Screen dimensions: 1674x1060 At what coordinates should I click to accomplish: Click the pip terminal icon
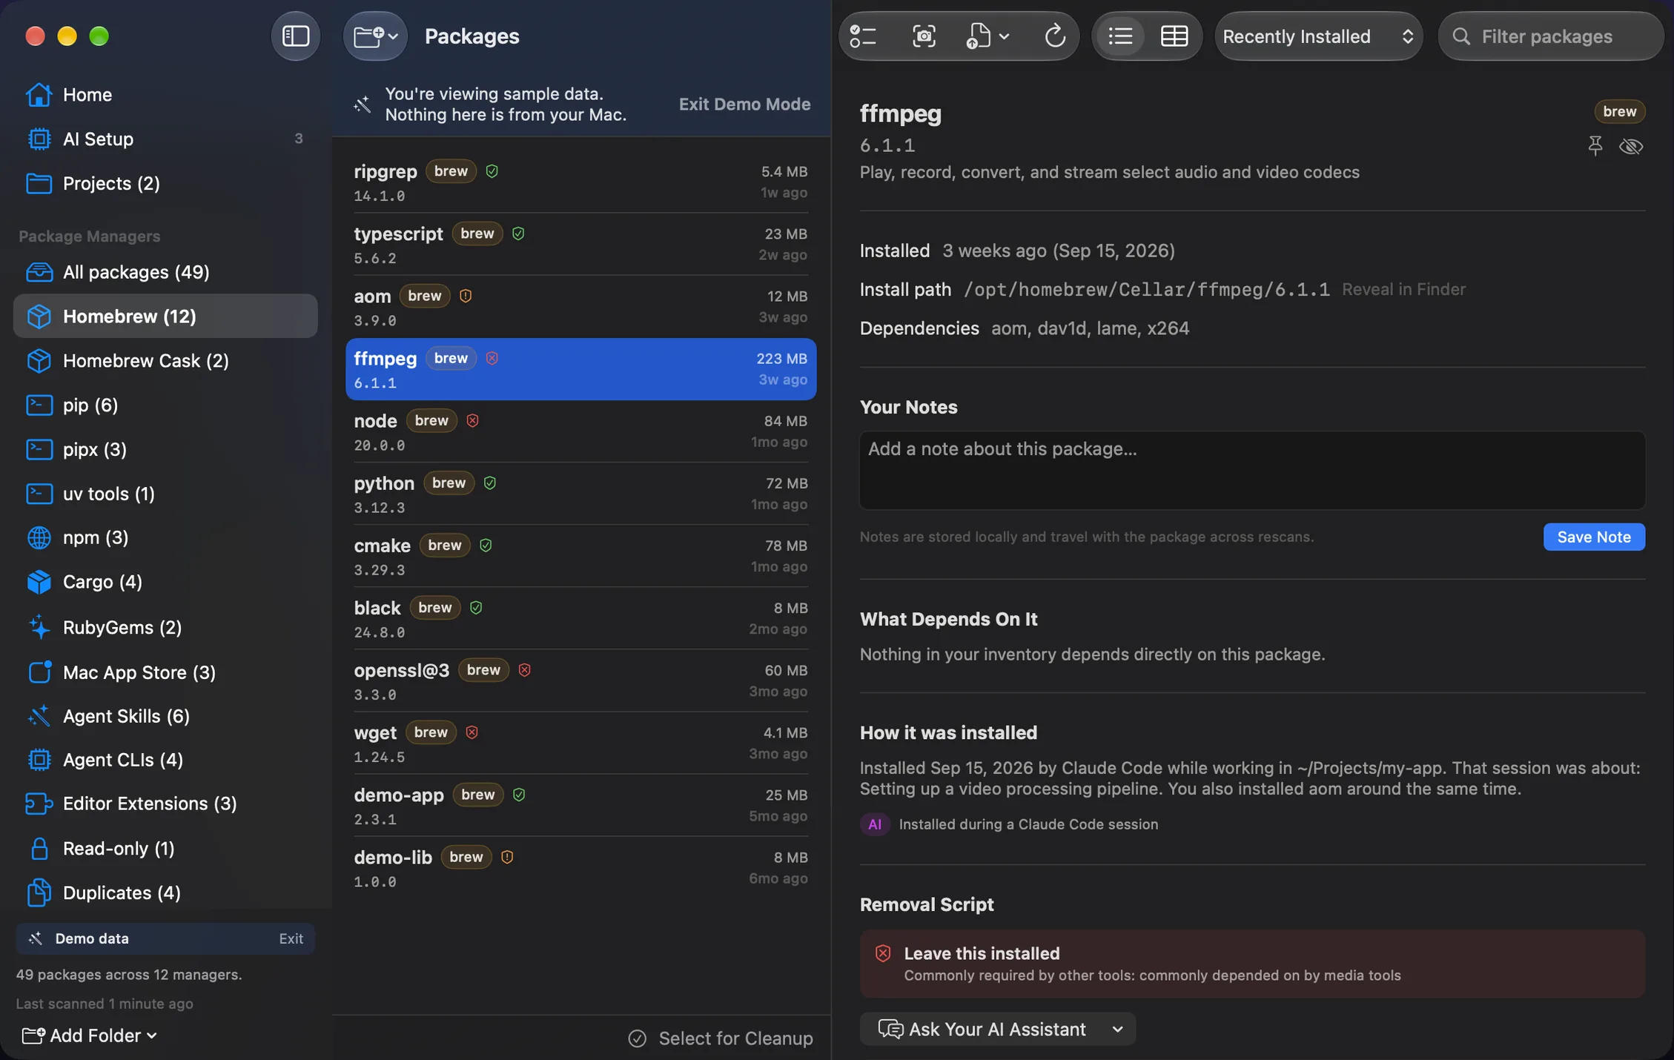(39, 405)
